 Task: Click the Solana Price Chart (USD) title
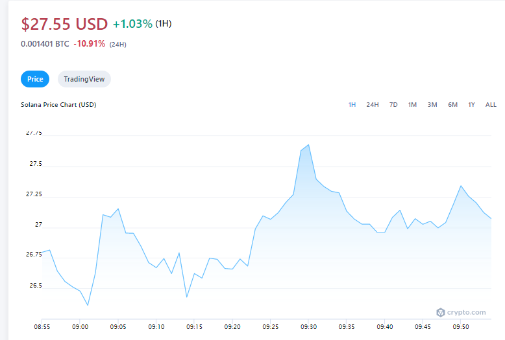(x=58, y=105)
